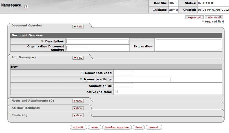229x133 pixels.
Task: Click the blanket approve button
Action: click(x=117, y=127)
